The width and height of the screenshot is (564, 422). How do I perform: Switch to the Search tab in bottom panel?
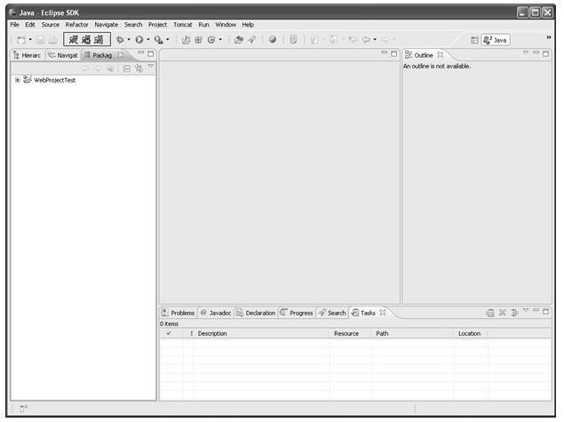click(332, 313)
